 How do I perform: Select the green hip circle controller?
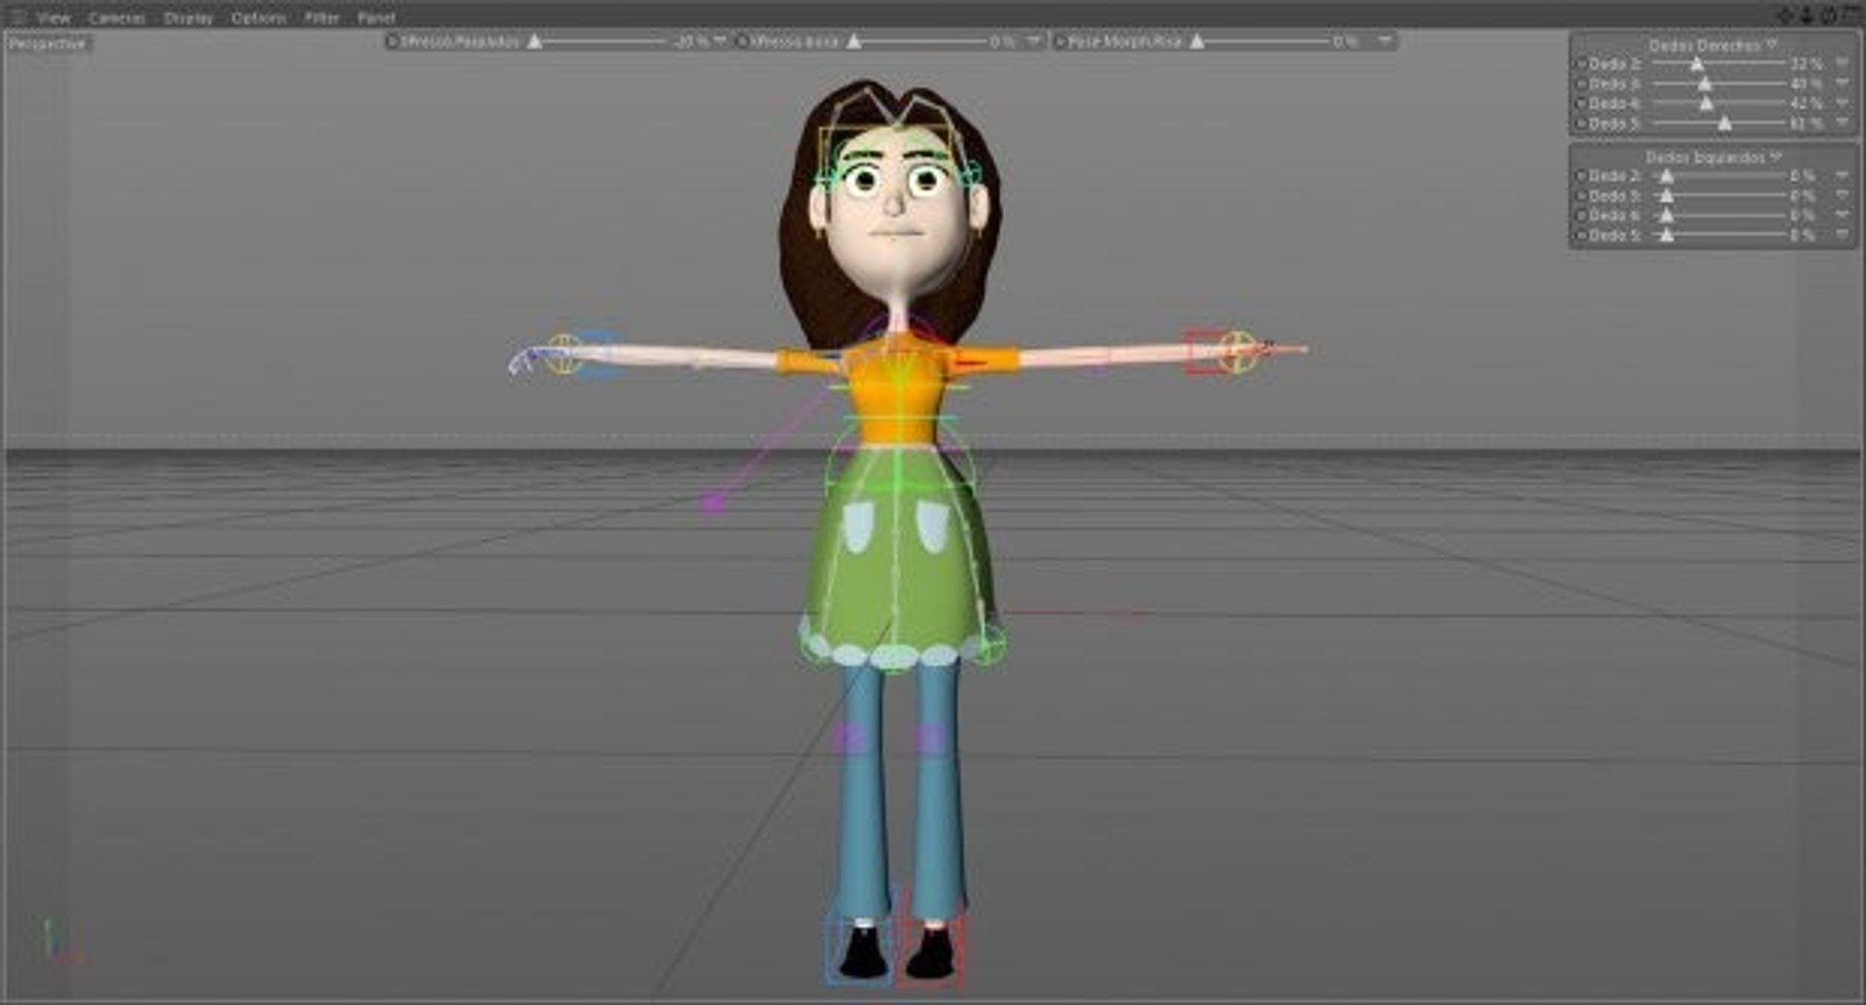[x=898, y=483]
